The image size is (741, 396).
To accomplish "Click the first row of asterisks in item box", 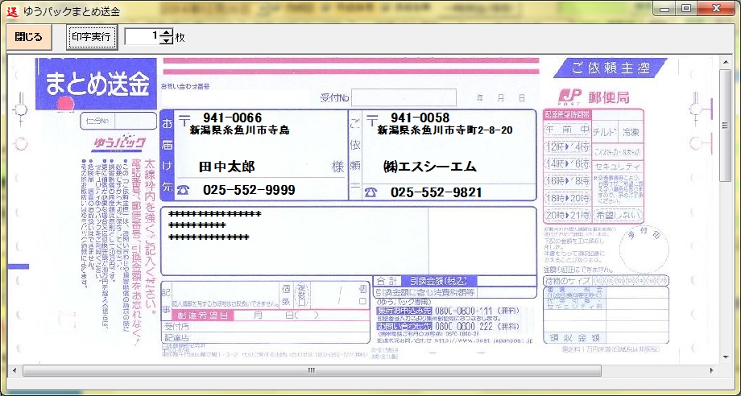I will (x=214, y=215).
